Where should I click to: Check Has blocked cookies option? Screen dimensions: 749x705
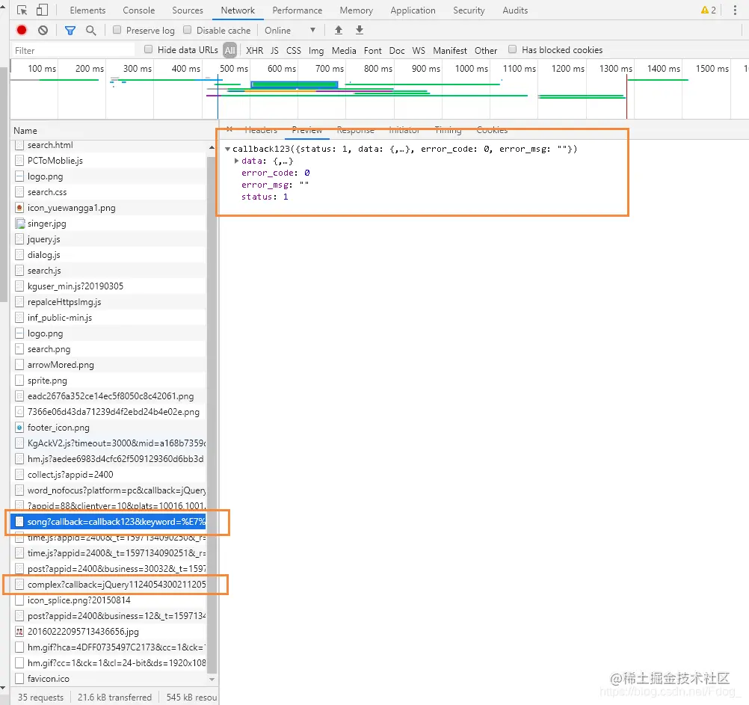click(x=513, y=49)
